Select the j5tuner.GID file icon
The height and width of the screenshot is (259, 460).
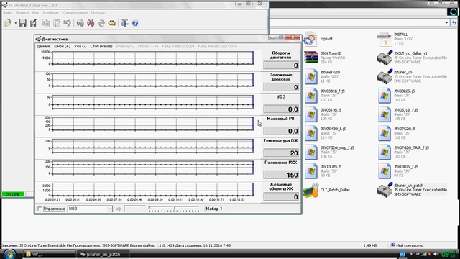(x=310, y=76)
